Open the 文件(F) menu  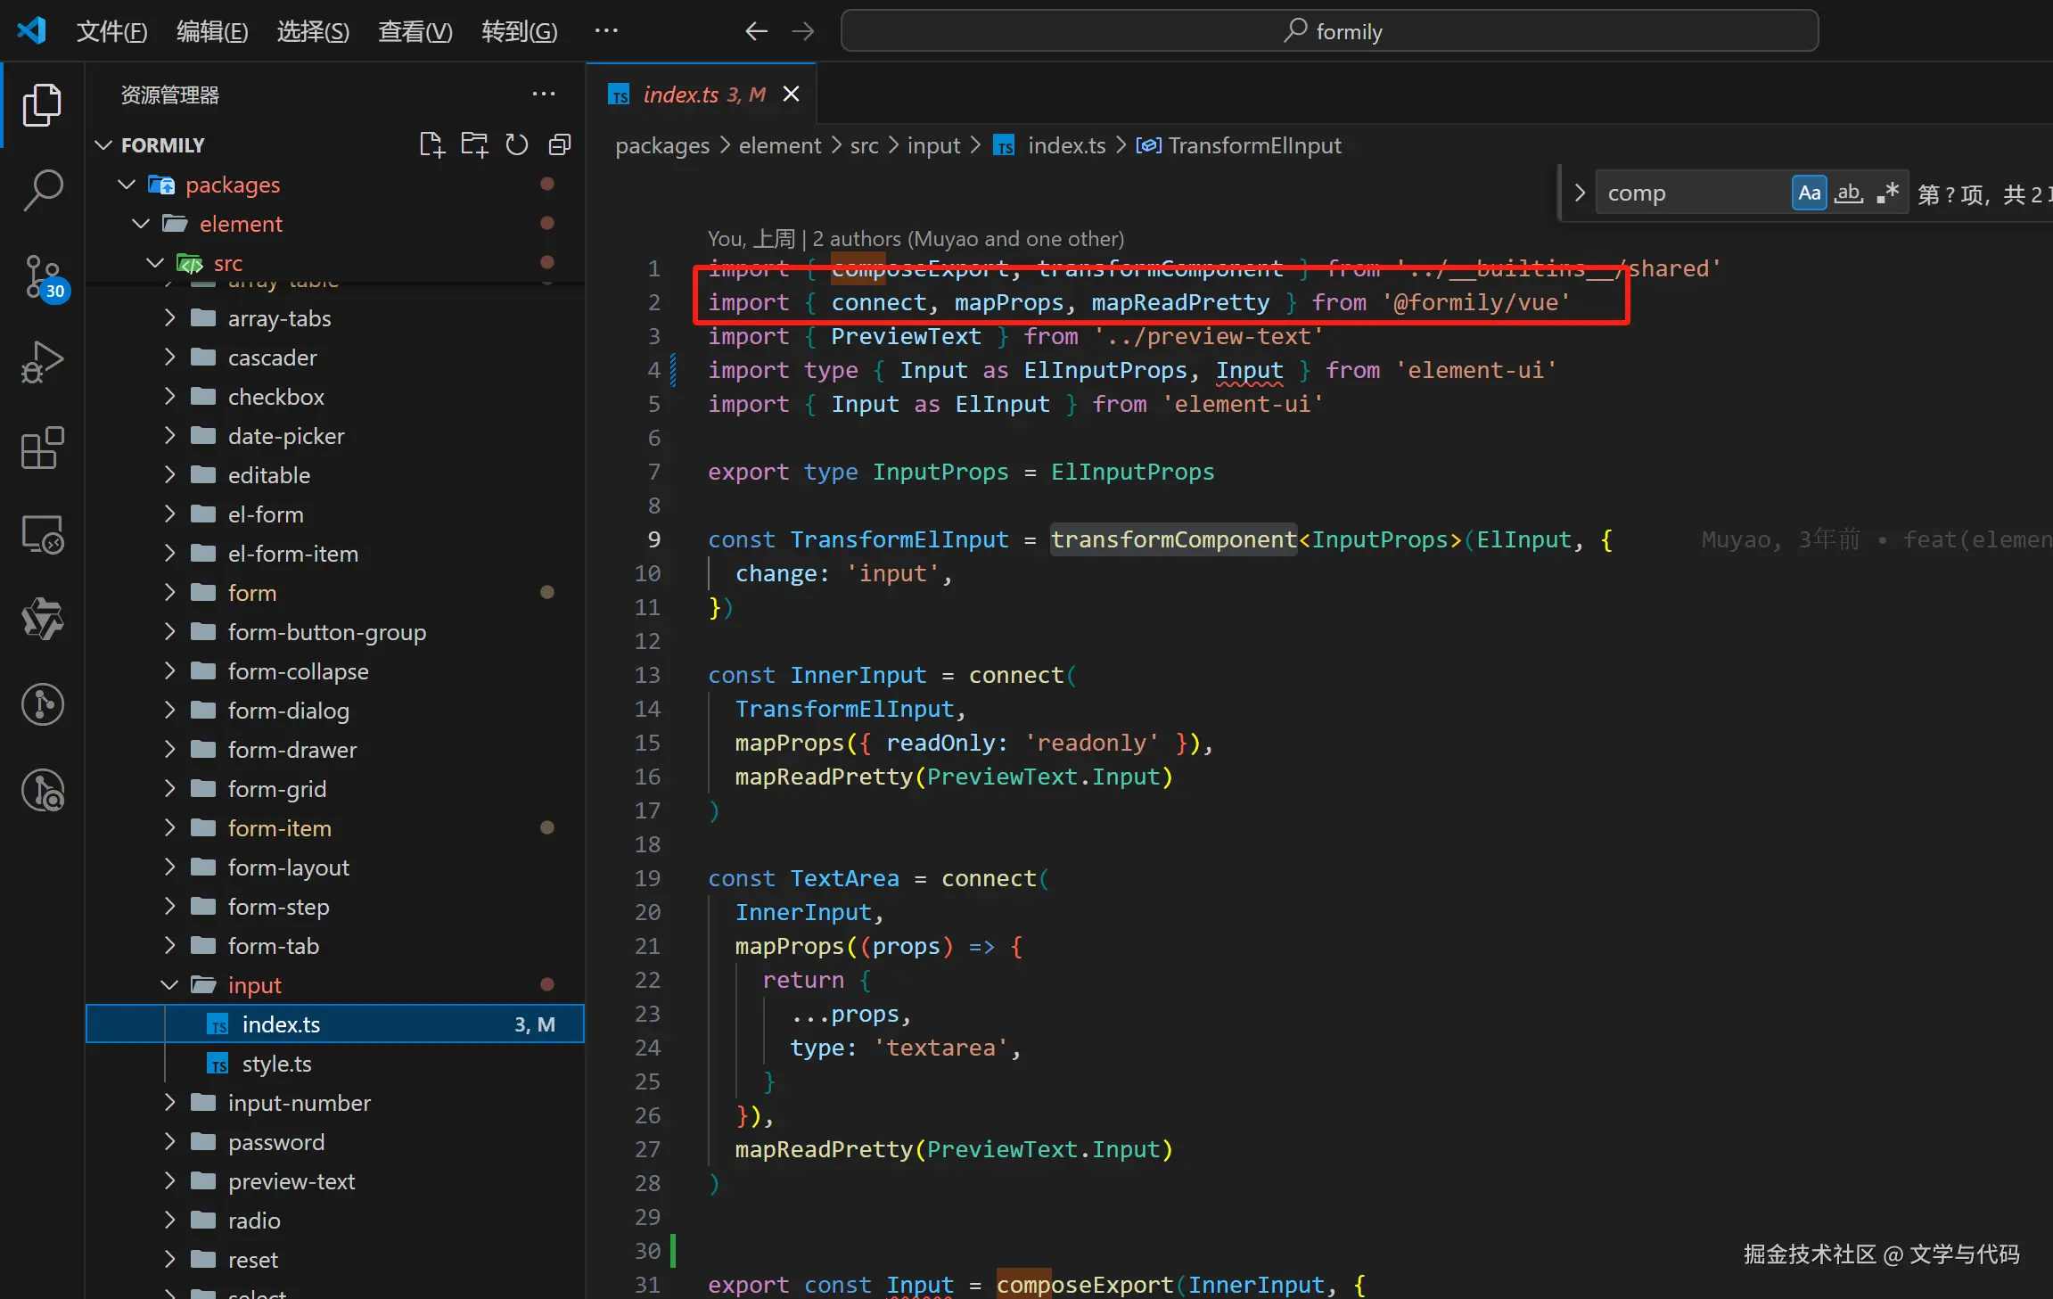tap(111, 32)
